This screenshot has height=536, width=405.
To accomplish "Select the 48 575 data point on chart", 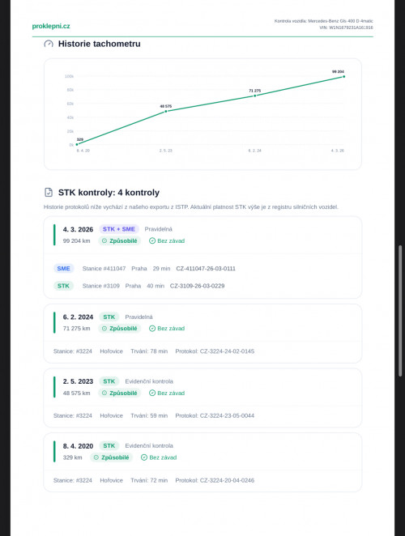I will pyautogui.click(x=166, y=112).
